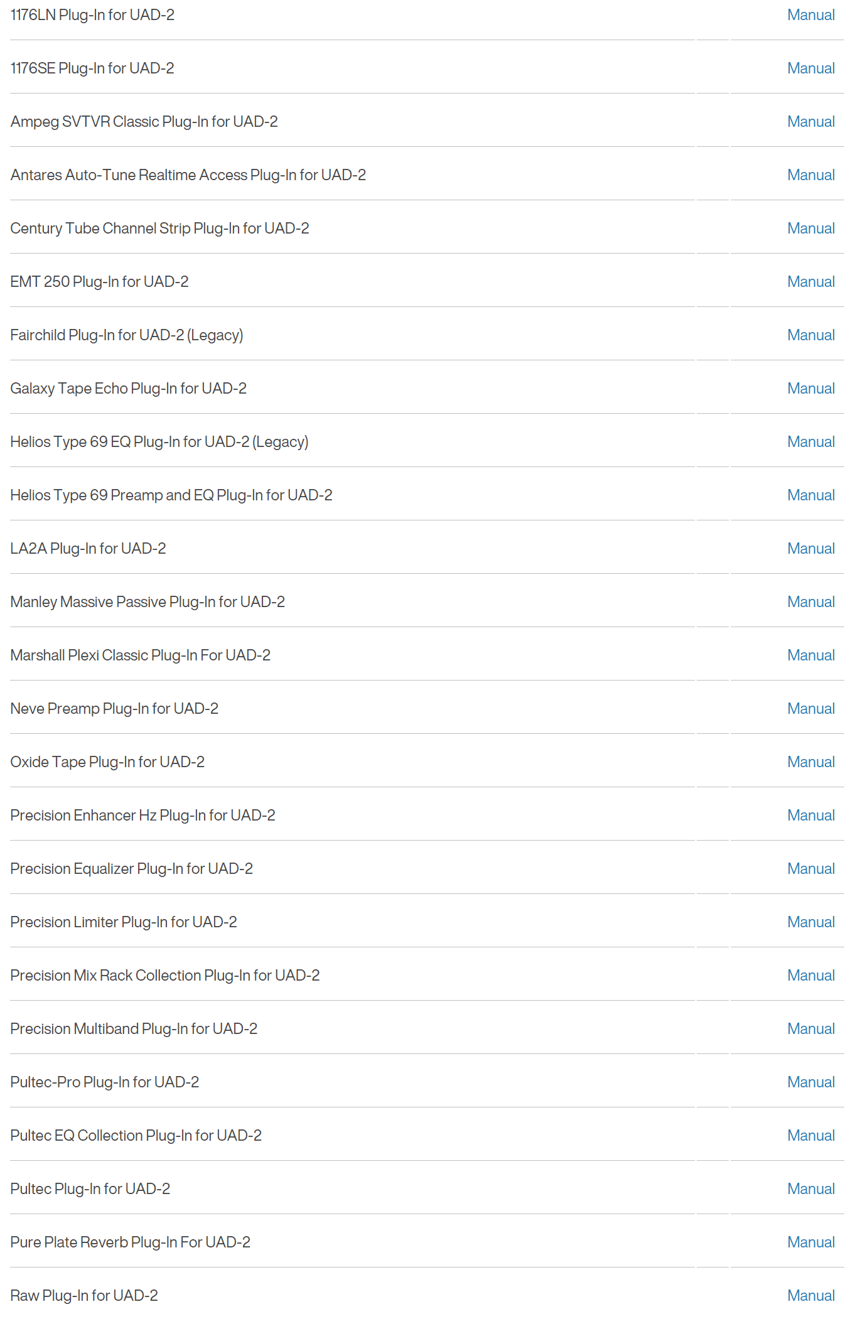
Task: Open the Marshall Plexi Classic Manual
Action: (811, 655)
